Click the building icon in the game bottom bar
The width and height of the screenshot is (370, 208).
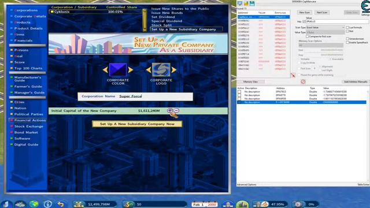[x=6, y=204]
